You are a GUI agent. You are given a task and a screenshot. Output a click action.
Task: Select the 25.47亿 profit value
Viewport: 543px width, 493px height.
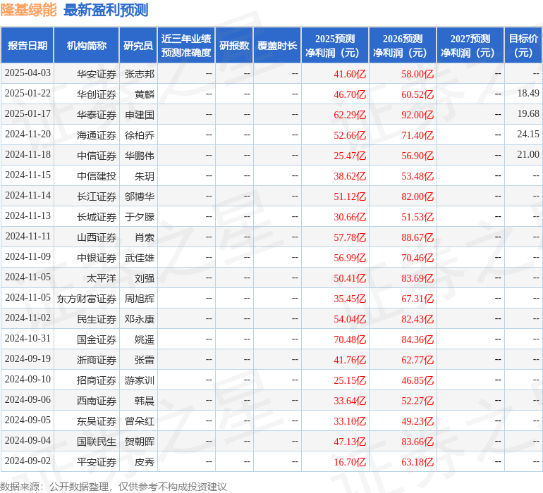pyautogui.click(x=350, y=156)
